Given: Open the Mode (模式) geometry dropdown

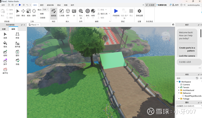Looking at the screenshot, I should 45,10.
